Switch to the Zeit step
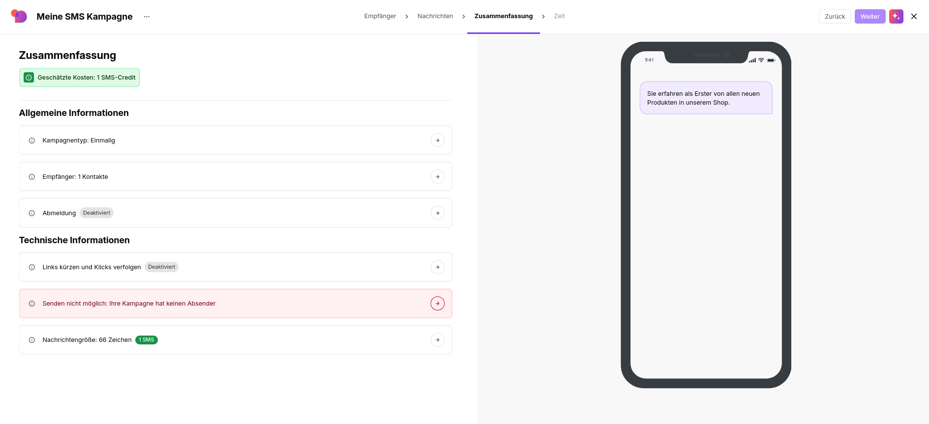Image resolution: width=929 pixels, height=424 pixels. tap(559, 16)
